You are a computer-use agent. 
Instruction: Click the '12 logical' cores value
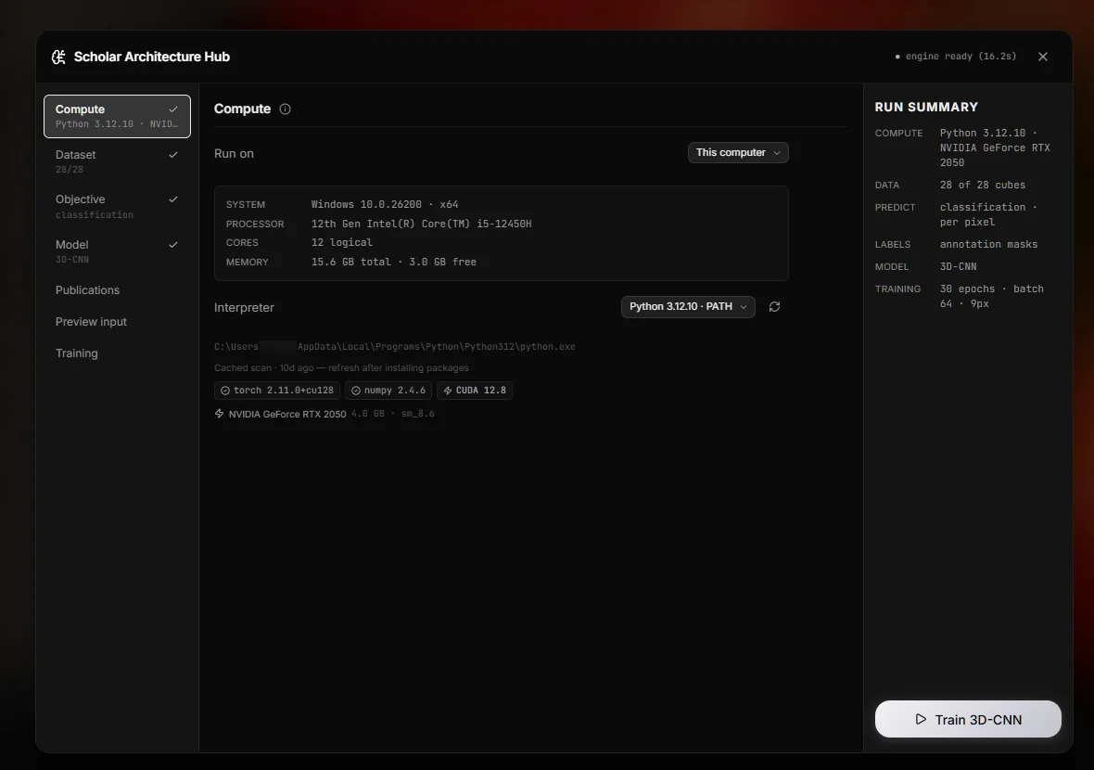pyautogui.click(x=342, y=242)
